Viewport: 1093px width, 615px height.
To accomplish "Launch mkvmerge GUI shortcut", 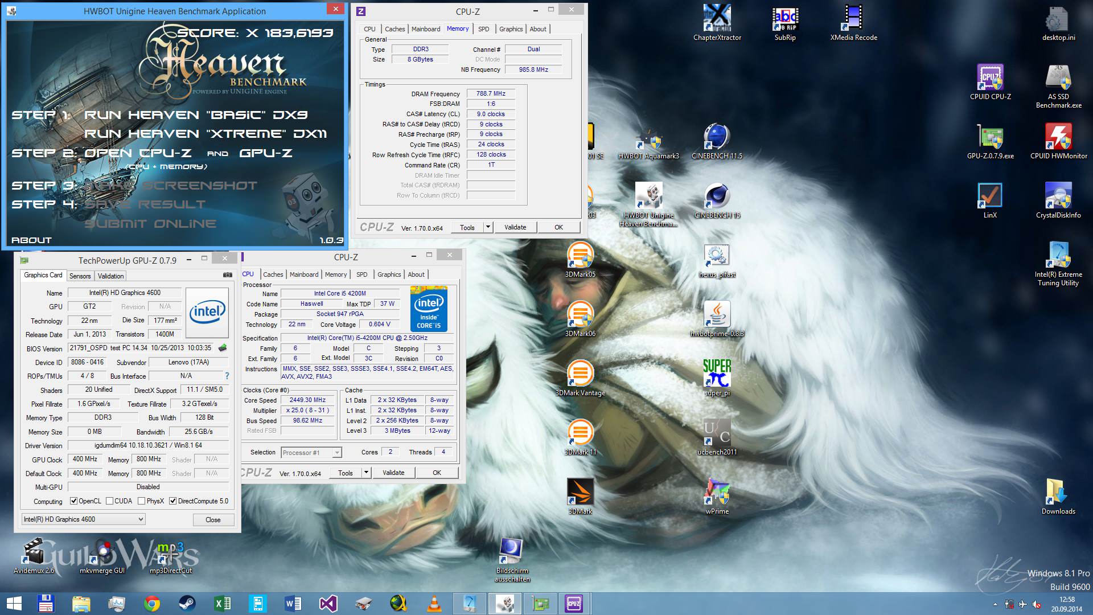I will pos(102,556).
